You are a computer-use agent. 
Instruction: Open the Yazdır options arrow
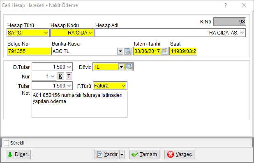122,154
